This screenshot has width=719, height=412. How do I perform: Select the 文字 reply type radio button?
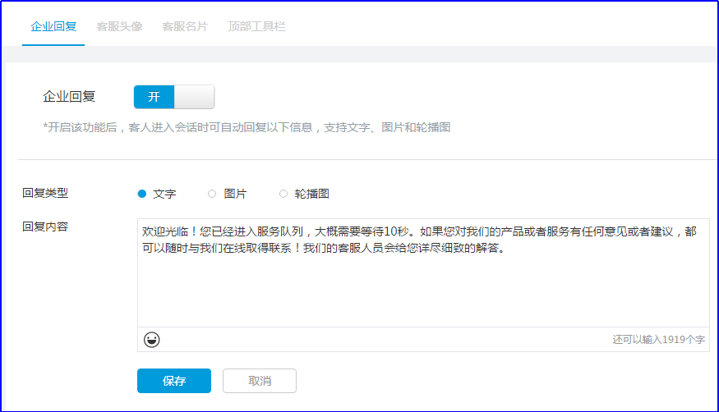(x=142, y=194)
